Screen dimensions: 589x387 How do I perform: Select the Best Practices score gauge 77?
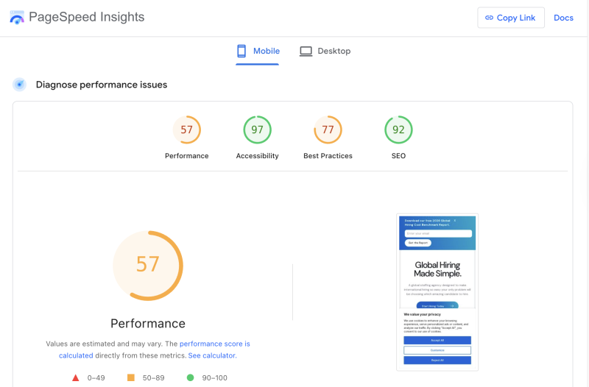pyautogui.click(x=328, y=129)
